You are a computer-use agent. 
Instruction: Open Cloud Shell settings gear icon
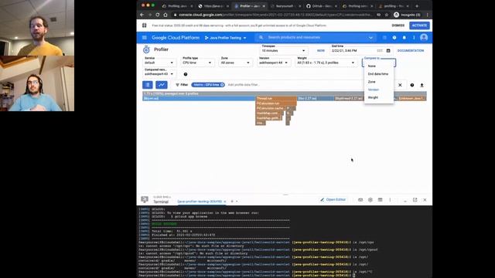pos(370,200)
